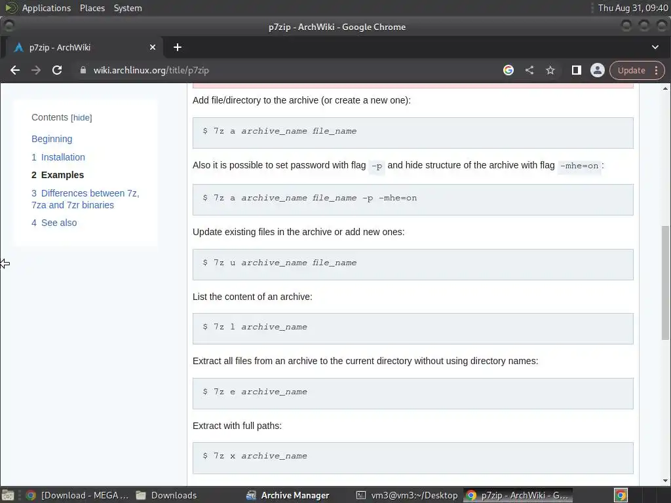671x503 pixels.
Task: Switch to Download - MEGA Chrome window
Action: click(x=77, y=495)
